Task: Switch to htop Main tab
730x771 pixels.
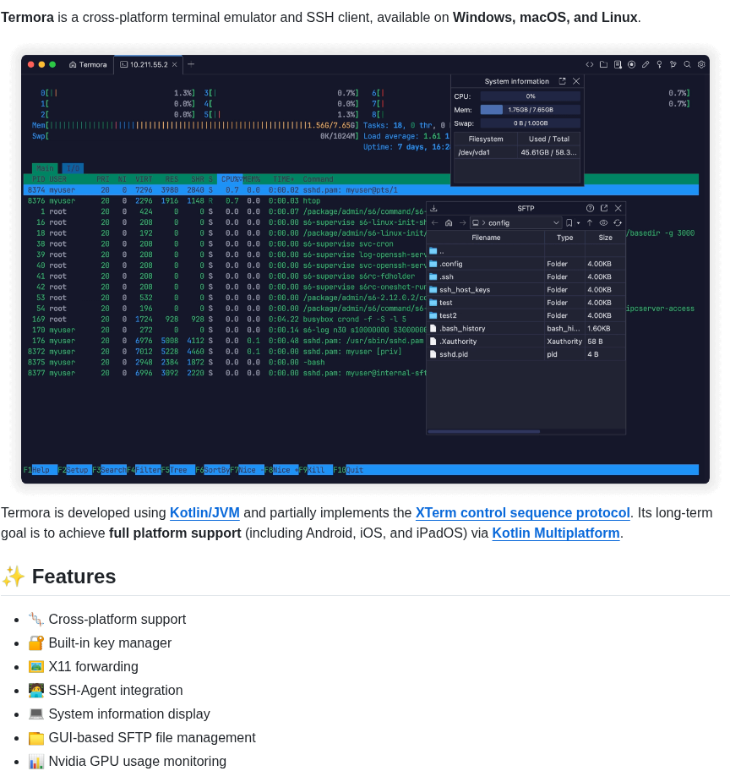Action: (x=45, y=168)
